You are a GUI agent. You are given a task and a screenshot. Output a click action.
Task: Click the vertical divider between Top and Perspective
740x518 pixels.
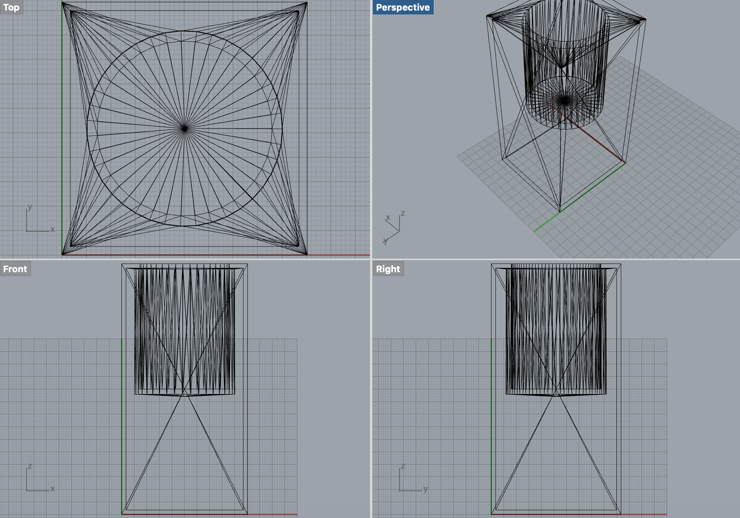(371, 129)
